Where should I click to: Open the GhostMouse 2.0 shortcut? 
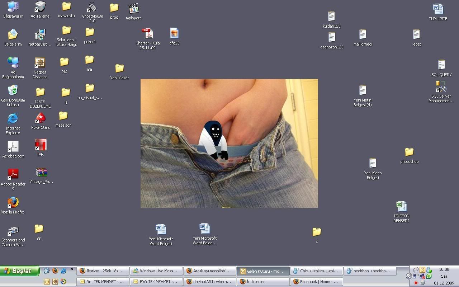[92, 8]
